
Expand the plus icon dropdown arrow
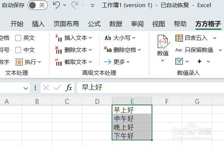pos(208,62)
